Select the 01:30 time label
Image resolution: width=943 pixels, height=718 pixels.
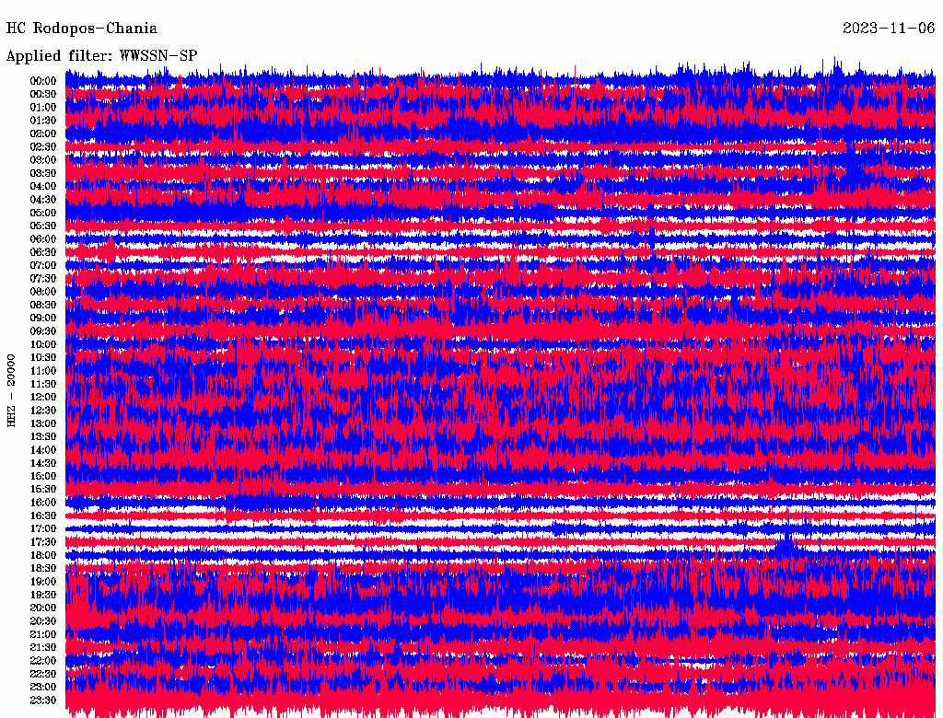42,121
